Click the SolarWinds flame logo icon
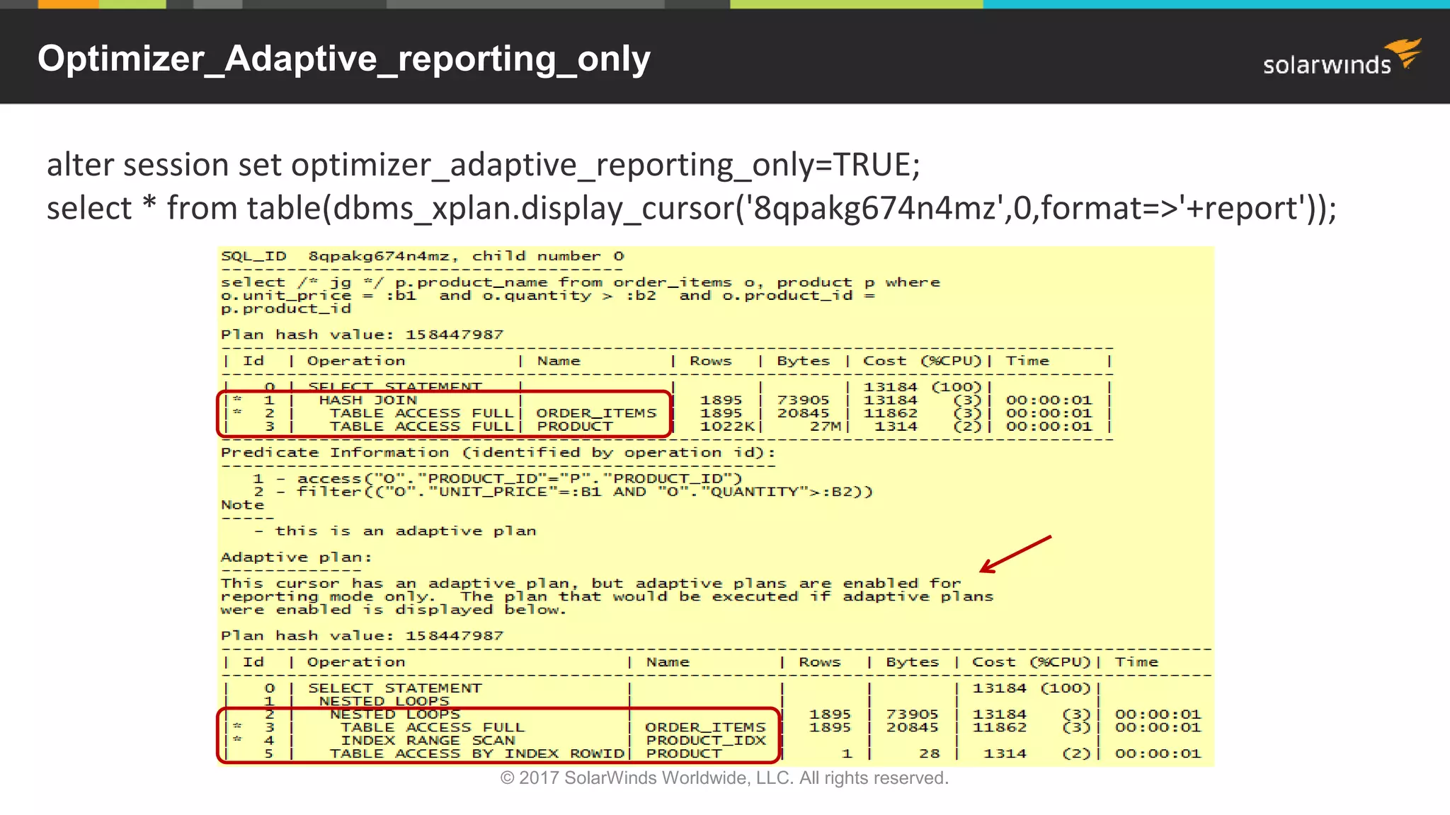 (x=1404, y=54)
